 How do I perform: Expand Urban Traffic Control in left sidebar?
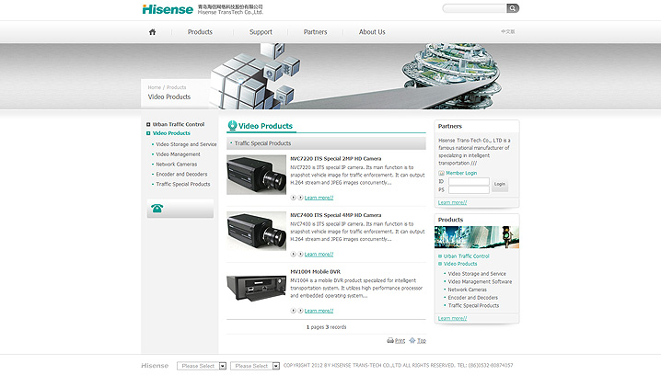tap(148, 125)
